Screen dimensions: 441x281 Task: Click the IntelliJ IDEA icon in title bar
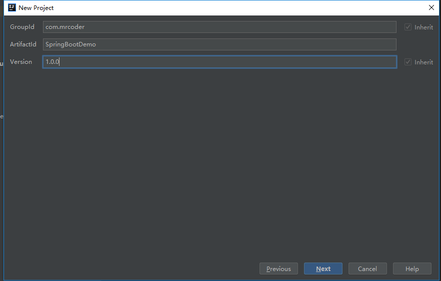[x=12, y=7]
